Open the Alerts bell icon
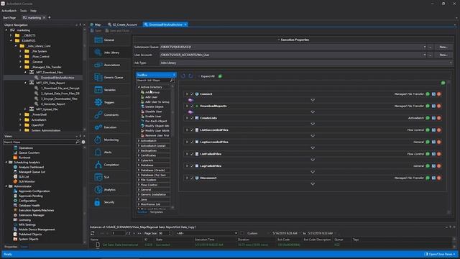460x259 pixels. (98, 152)
